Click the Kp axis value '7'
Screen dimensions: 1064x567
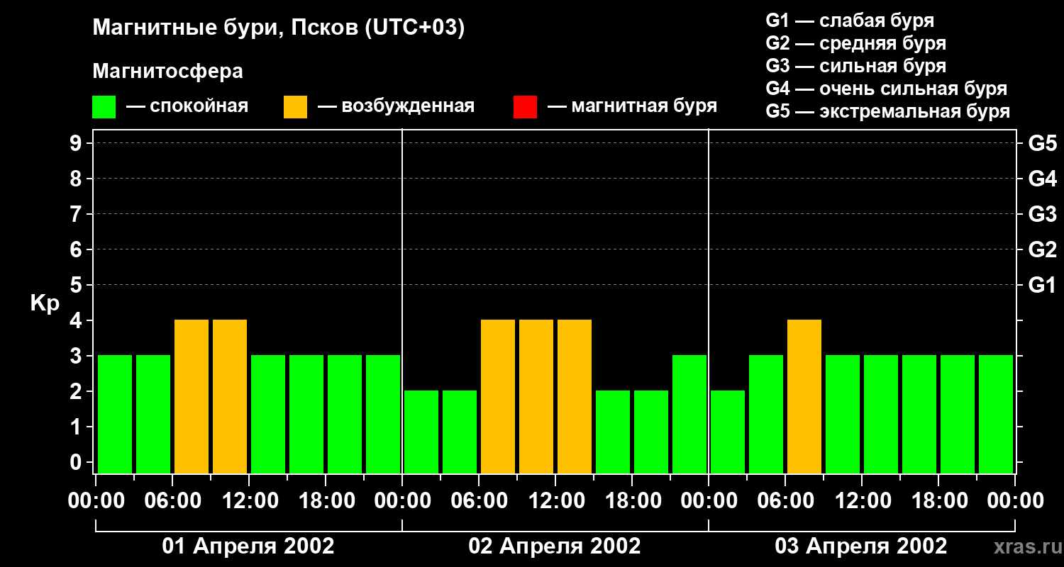[77, 215]
